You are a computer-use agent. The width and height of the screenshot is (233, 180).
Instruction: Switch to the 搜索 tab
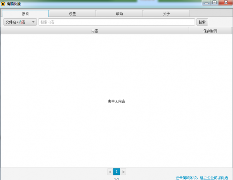25,14
